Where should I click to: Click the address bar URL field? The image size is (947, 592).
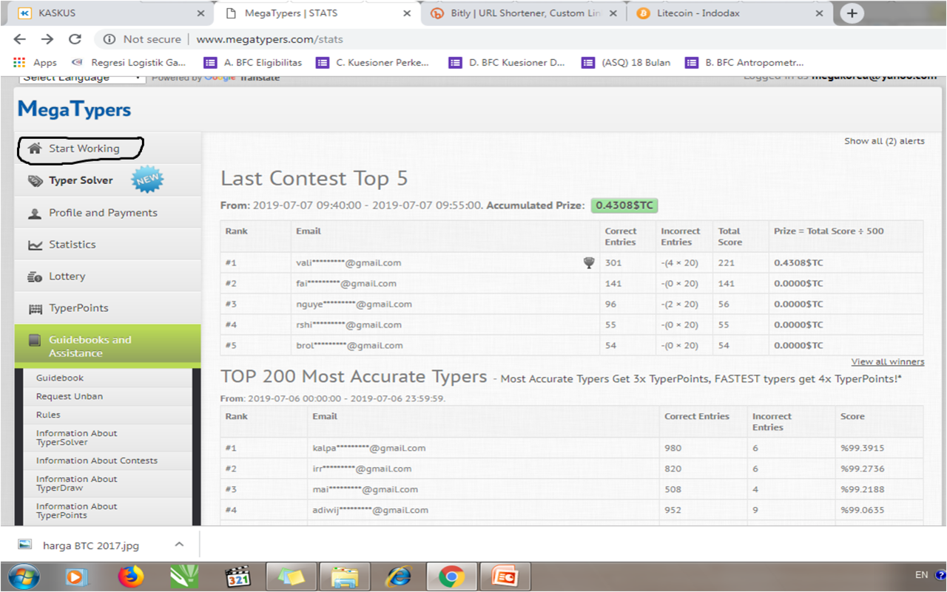click(444, 39)
